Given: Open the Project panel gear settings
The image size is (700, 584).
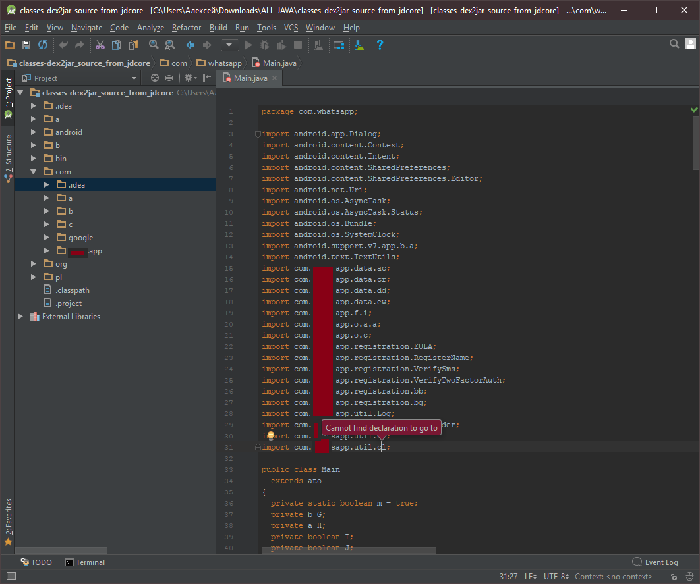Looking at the screenshot, I should point(190,78).
